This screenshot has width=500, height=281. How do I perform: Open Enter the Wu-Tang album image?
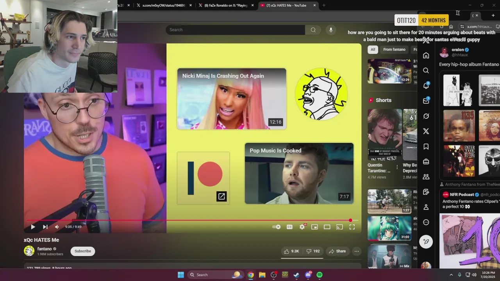459,161
